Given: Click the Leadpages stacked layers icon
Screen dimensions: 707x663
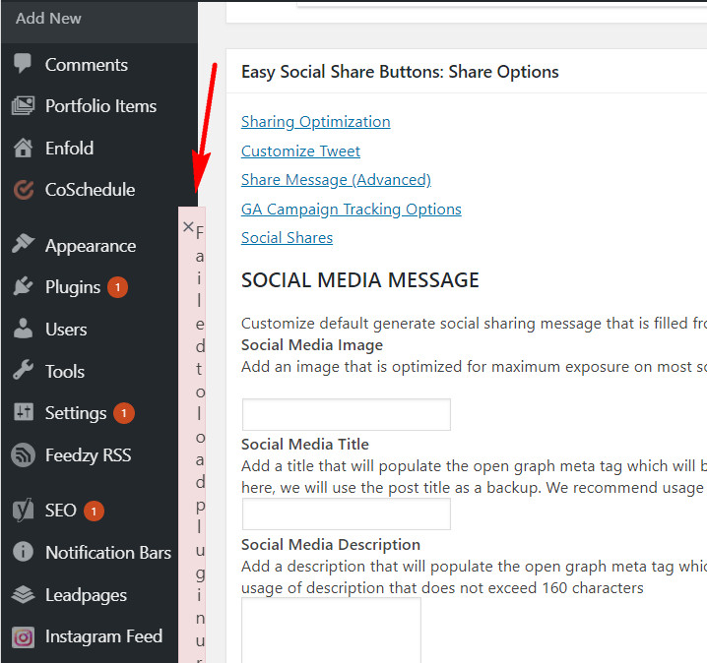Looking at the screenshot, I should coord(23,594).
